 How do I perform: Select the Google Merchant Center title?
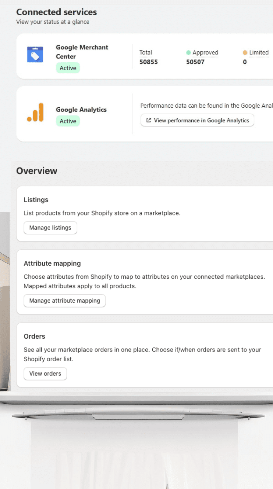pos(82,52)
